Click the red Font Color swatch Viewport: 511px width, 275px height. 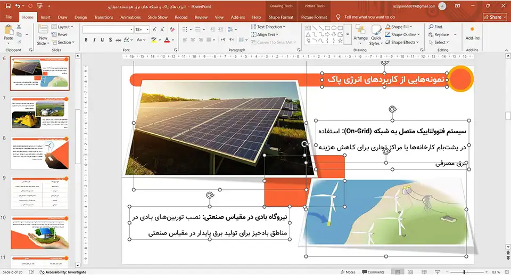(x=167, y=40)
